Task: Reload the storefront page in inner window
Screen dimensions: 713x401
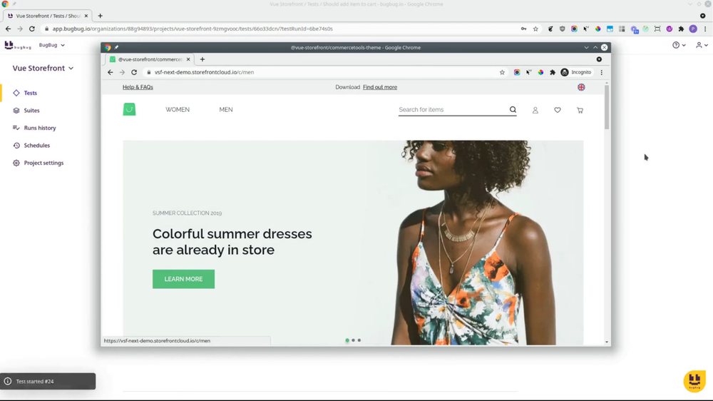Action: (134, 72)
